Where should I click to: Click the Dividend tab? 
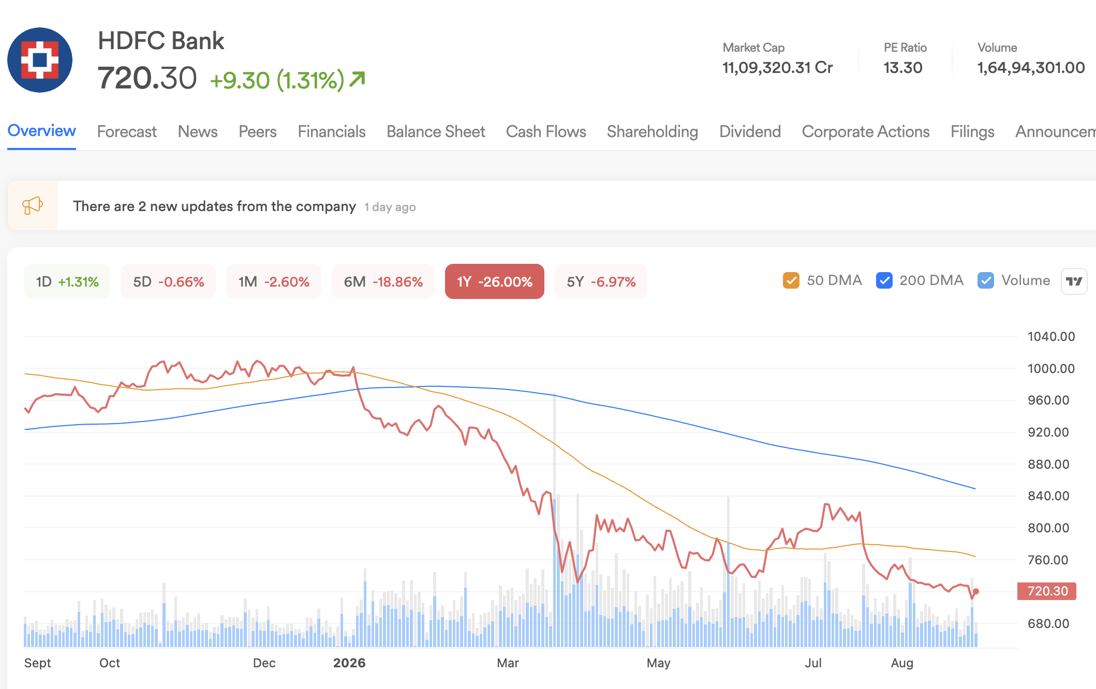pyautogui.click(x=750, y=131)
